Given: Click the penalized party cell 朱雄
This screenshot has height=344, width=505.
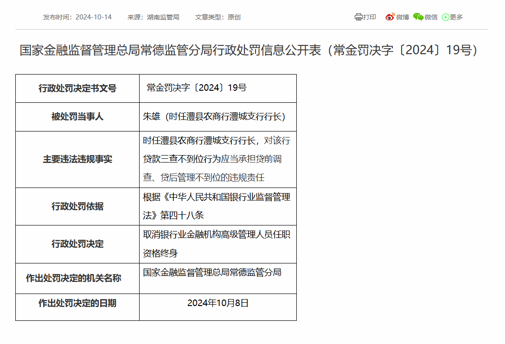Looking at the screenshot, I should pyautogui.click(x=214, y=117).
